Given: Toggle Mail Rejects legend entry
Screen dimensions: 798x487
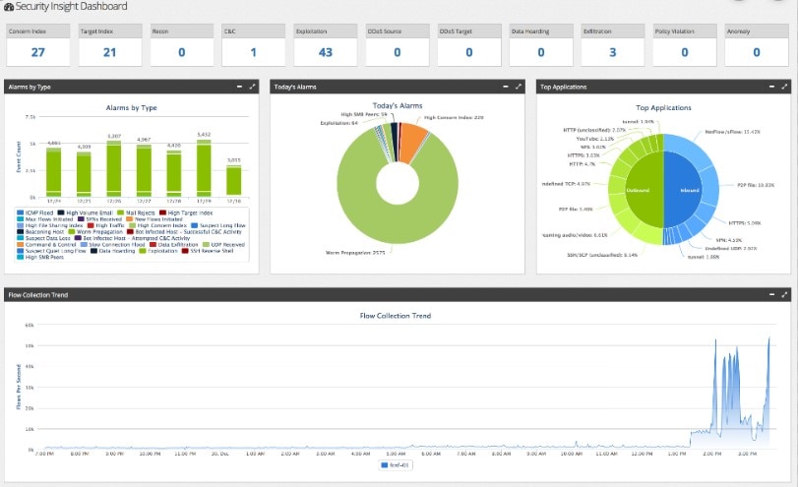Looking at the screenshot, I should coord(136,213).
